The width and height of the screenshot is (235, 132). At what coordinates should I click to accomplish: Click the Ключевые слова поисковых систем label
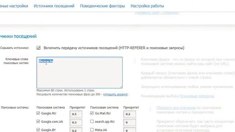16,61
